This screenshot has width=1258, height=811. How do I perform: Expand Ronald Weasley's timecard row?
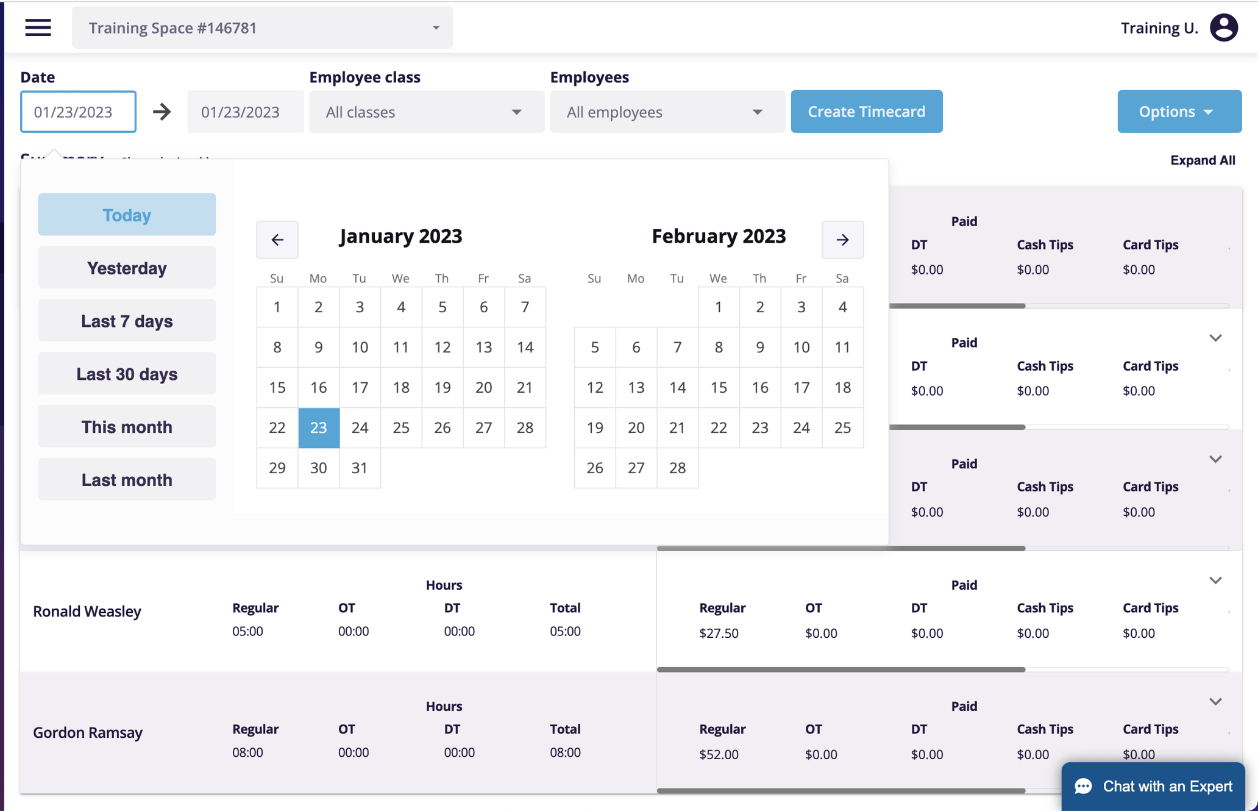pyautogui.click(x=1215, y=581)
